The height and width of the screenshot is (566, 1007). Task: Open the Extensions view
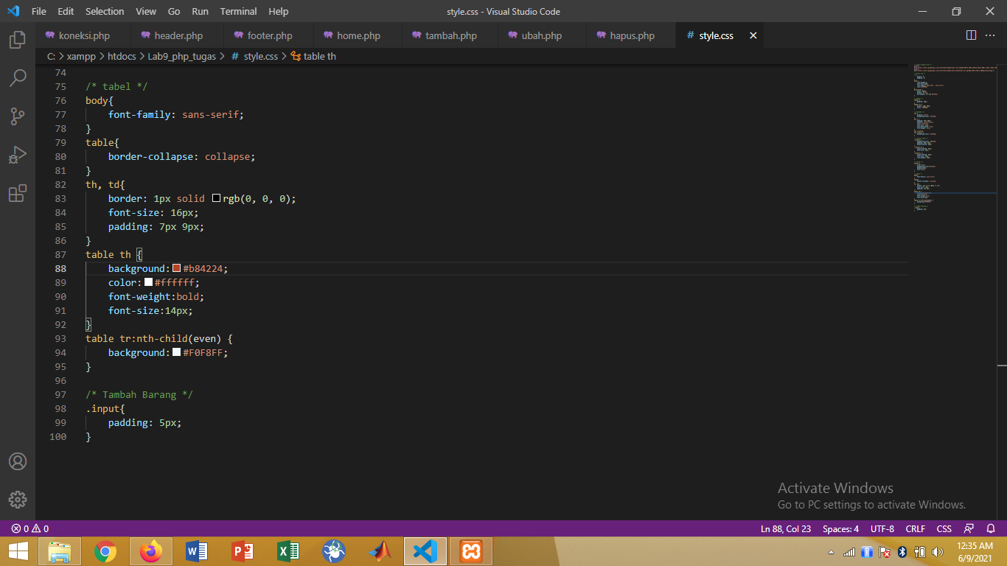[x=18, y=194]
